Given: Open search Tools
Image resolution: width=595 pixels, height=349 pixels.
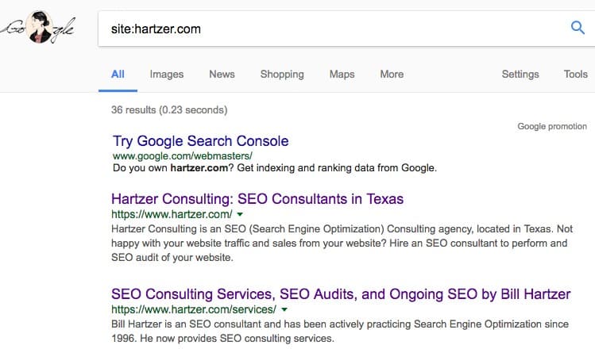Looking at the screenshot, I should 576,75.
